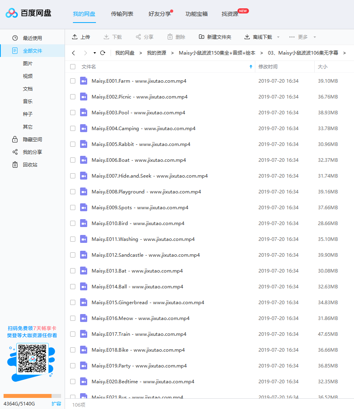Select 图片 category in sidebar

click(28, 63)
